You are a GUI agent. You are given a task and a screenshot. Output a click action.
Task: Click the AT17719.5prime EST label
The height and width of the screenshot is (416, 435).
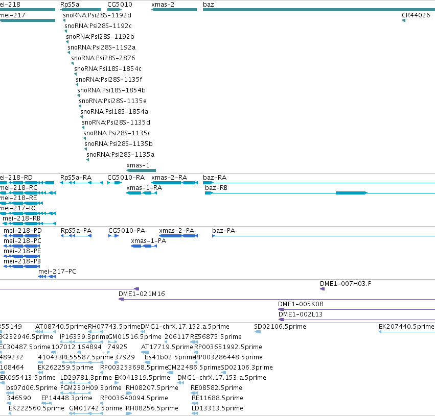pyautogui.click(x=167, y=347)
